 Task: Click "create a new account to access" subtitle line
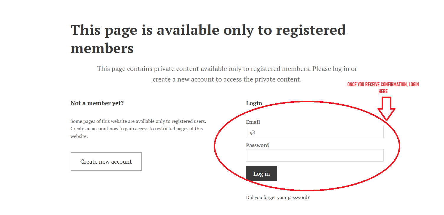click(227, 79)
